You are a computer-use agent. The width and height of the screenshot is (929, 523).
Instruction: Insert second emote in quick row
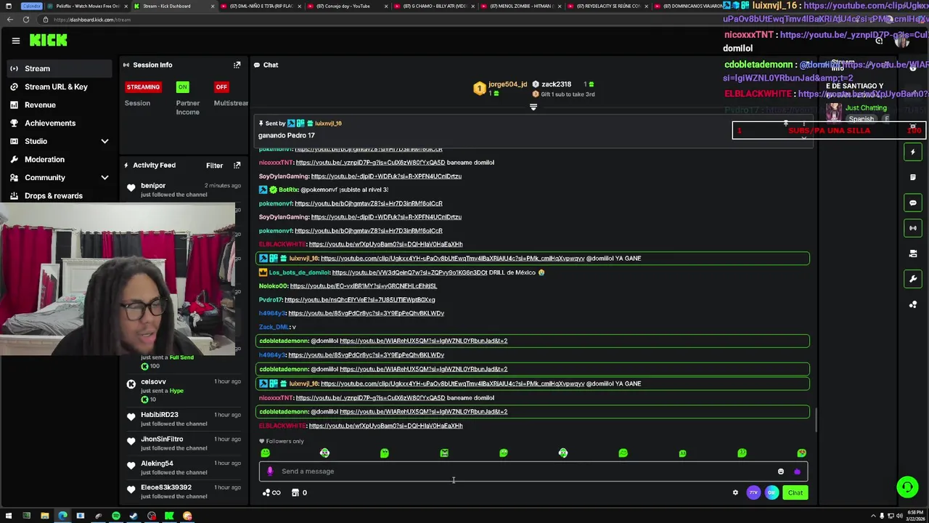(324, 453)
